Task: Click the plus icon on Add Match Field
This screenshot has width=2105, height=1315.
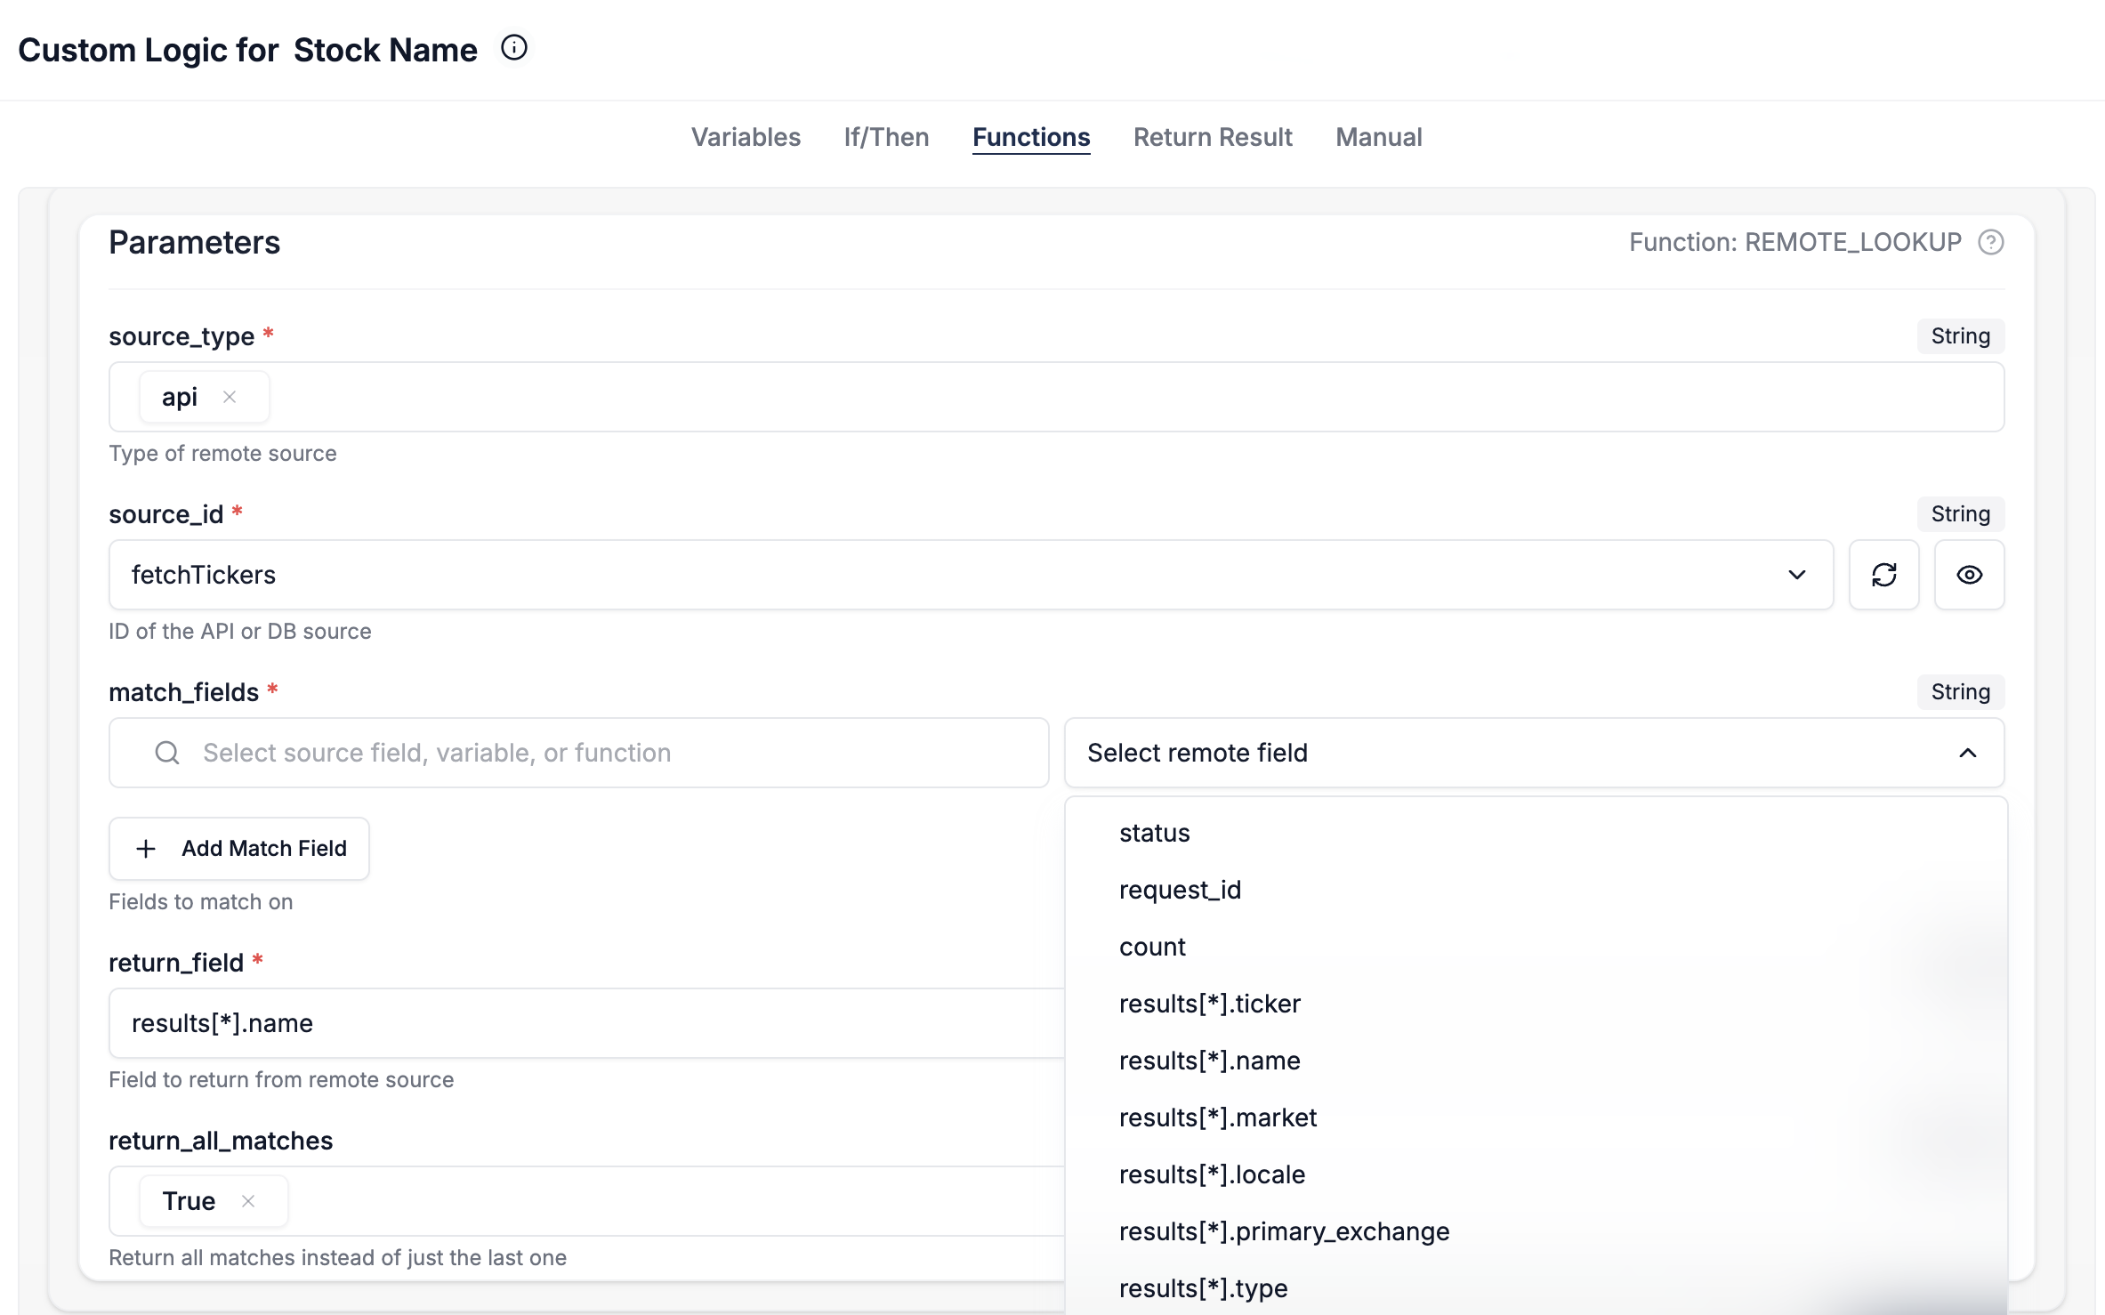Action: (146, 849)
